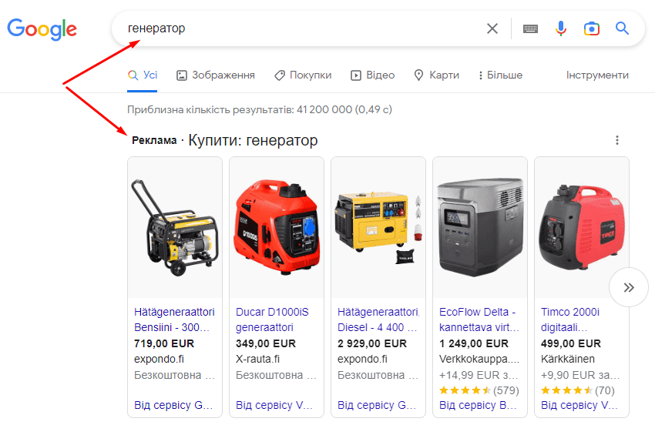This screenshot has width=655, height=425.
Task: Open yellow Diesel generator image
Action: click(x=378, y=228)
